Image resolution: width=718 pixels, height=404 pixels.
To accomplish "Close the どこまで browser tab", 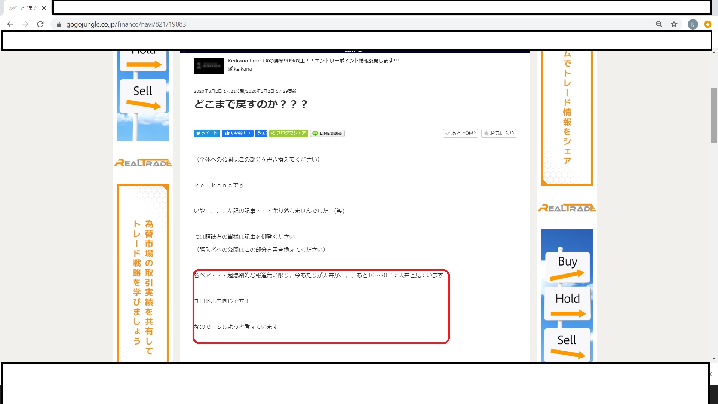I will [x=44, y=8].
